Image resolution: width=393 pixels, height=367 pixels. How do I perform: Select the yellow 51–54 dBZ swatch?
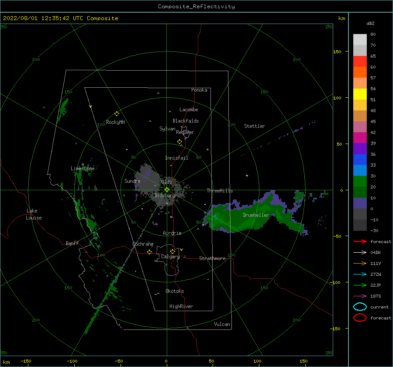(360, 94)
